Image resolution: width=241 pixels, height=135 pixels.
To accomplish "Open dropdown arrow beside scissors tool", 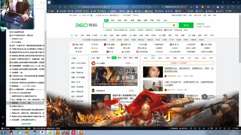I will point(194,7).
